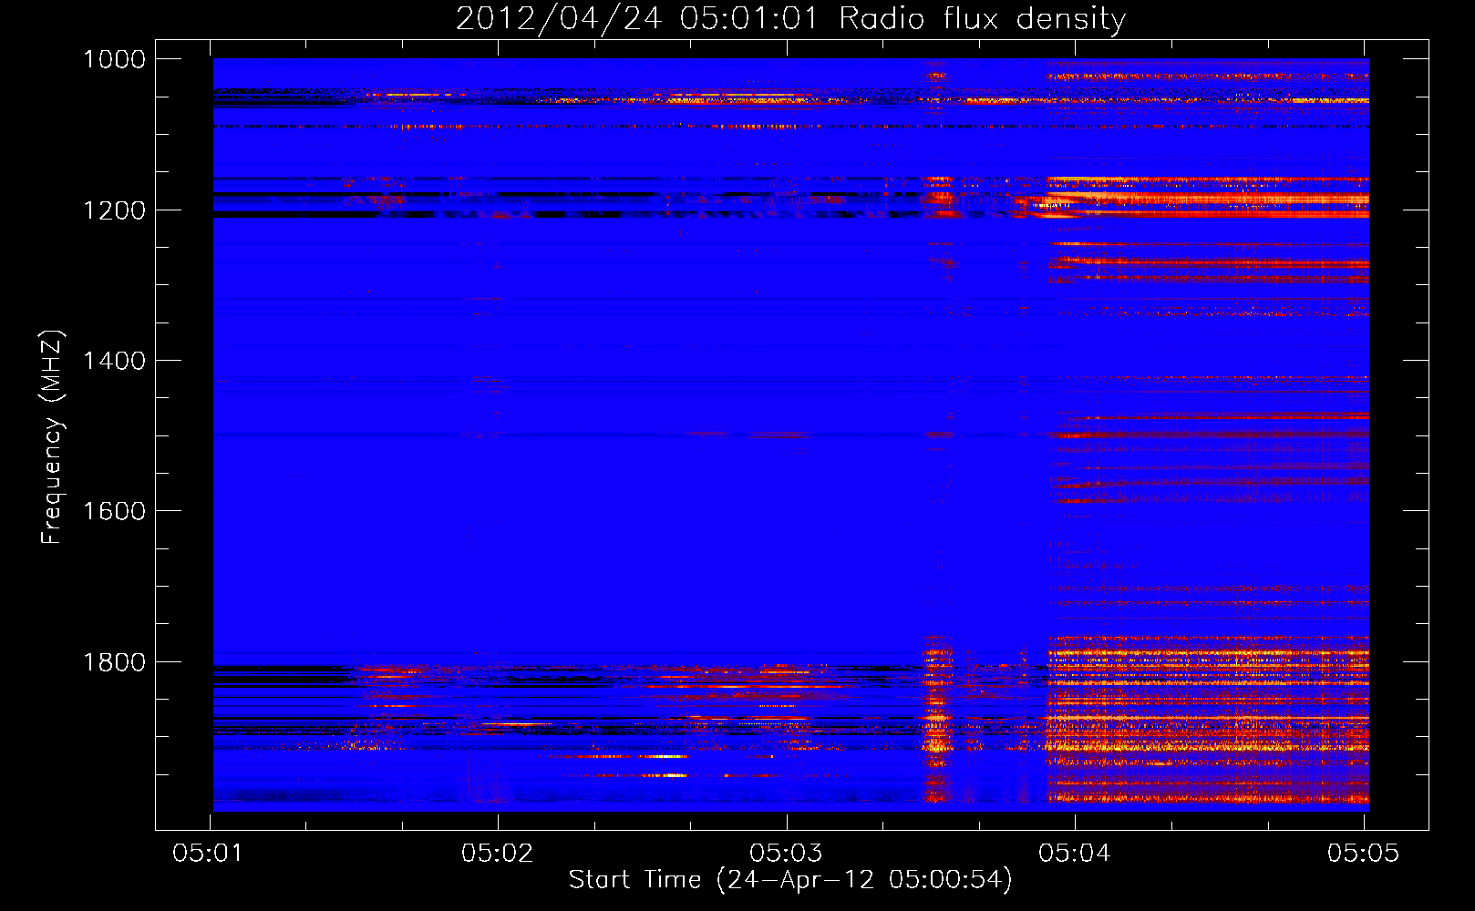The image size is (1475, 911).
Task: Click the 05:03 time axis label
Action: click(x=786, y=854)
